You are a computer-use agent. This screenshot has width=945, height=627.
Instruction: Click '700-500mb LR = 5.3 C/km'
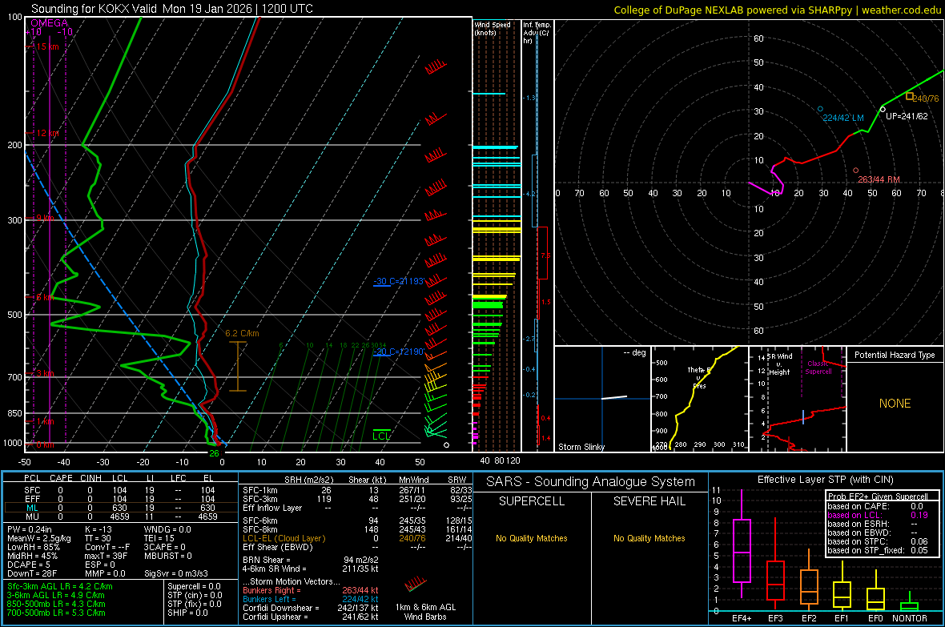click(x=56, y=613)
